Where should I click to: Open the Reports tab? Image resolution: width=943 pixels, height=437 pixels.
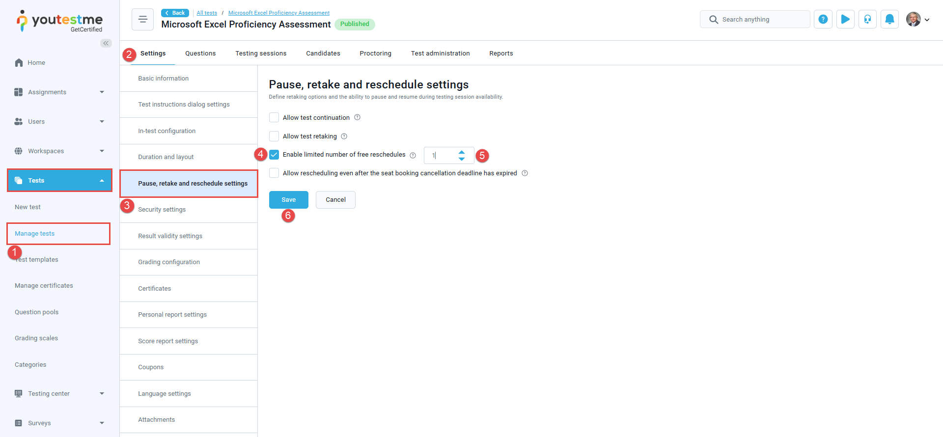pos(501,53)
